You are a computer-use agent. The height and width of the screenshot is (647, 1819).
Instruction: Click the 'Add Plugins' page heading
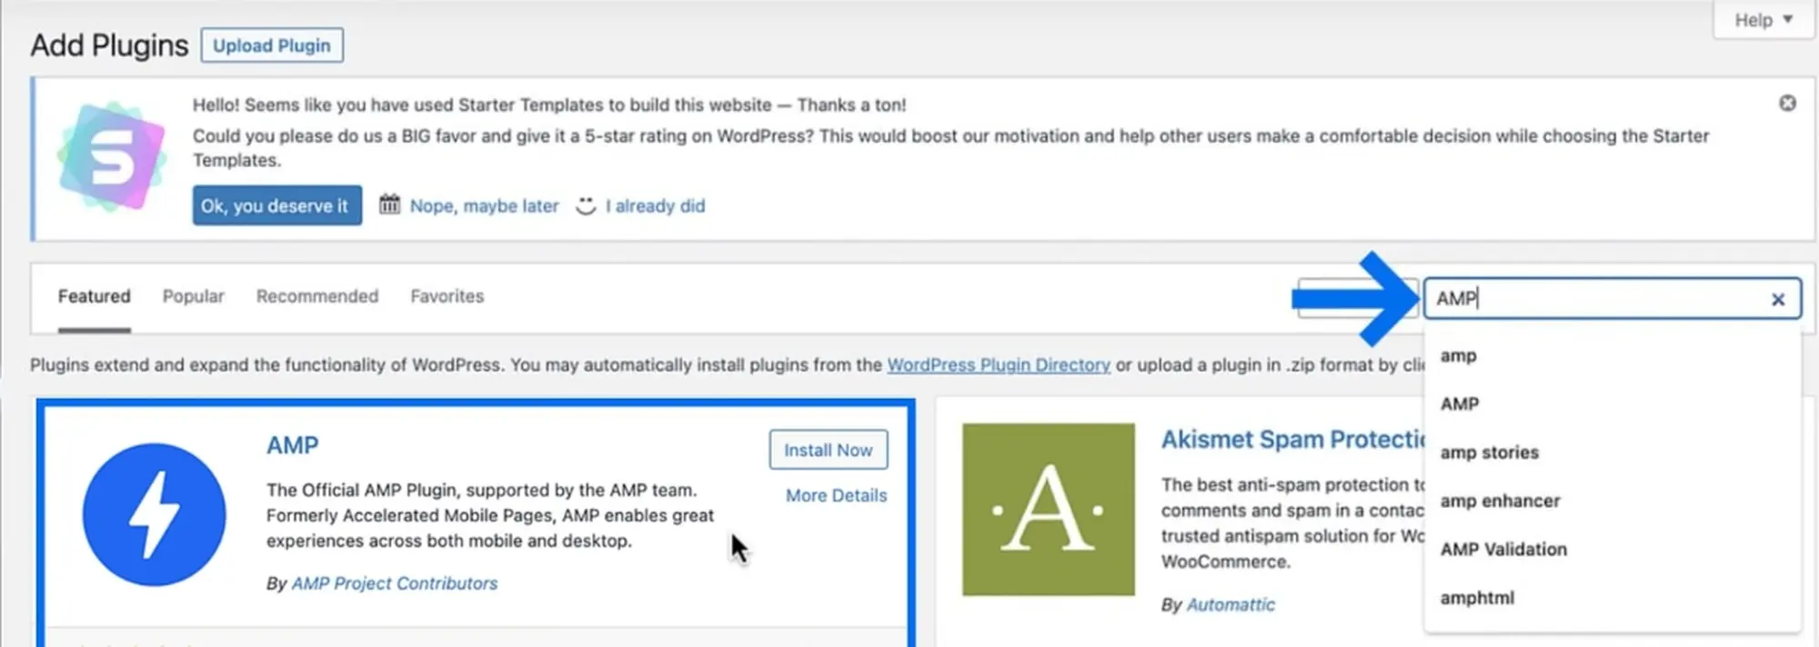[109, 45]
